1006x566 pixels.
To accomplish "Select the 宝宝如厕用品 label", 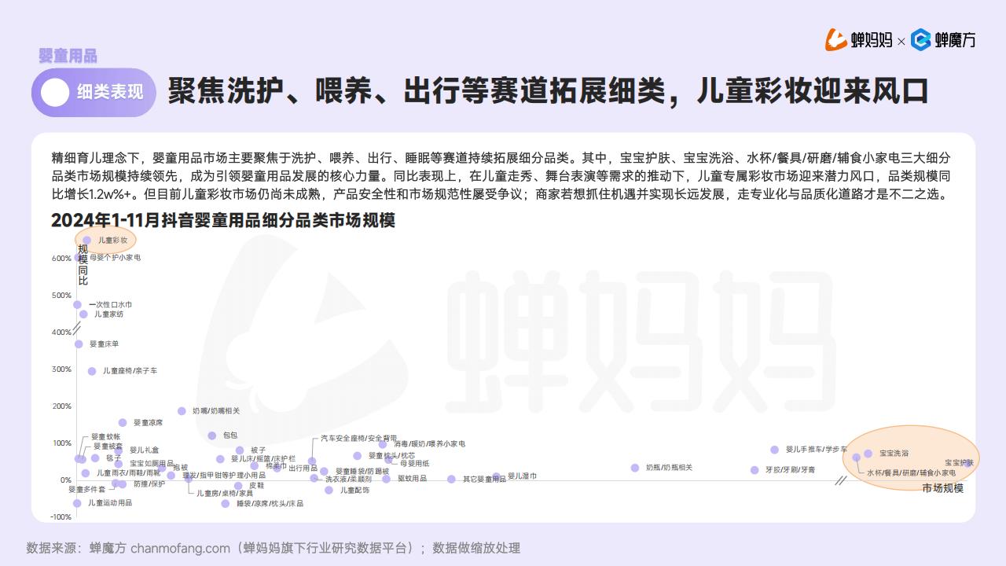I will point(152,464).
